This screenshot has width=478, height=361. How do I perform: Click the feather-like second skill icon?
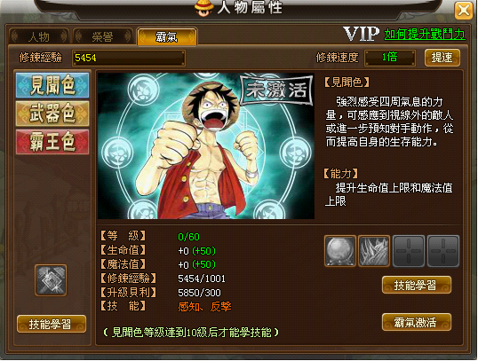(x=374, y=251)
